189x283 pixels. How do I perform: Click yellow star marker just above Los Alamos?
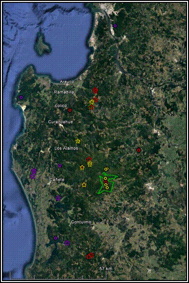pos(78,141)
